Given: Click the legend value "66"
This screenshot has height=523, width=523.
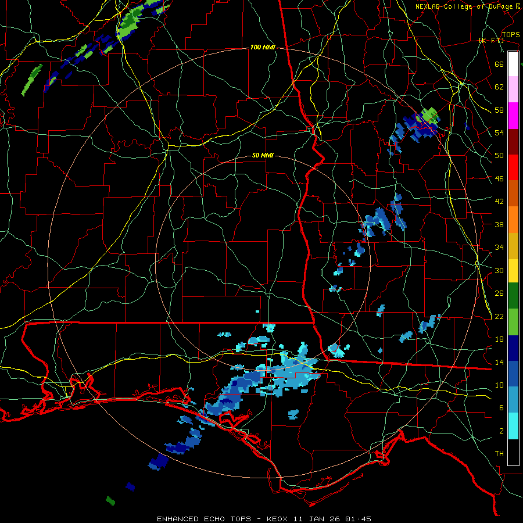Looking at the screenshot, I should pyautogui.click(x=499, y=64).
